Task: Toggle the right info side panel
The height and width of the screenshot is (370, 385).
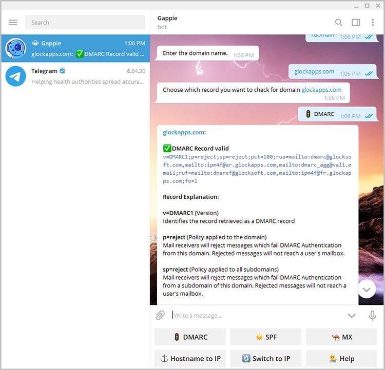Action: tap(356, 23)
